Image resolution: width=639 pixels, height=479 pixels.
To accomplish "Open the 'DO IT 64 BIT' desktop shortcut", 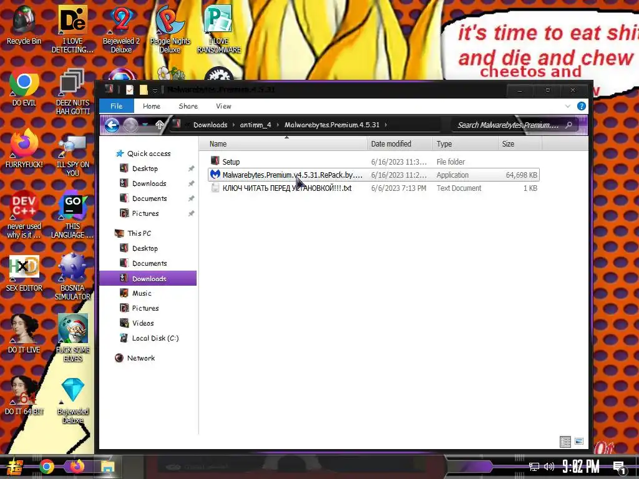I will point(24,395).
